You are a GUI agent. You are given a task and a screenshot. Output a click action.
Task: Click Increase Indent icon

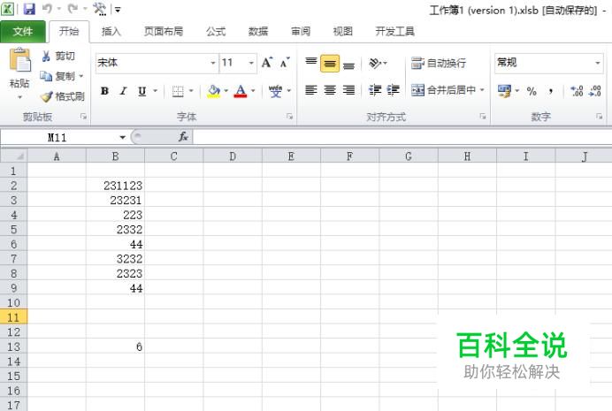click(x=393, y=90)
